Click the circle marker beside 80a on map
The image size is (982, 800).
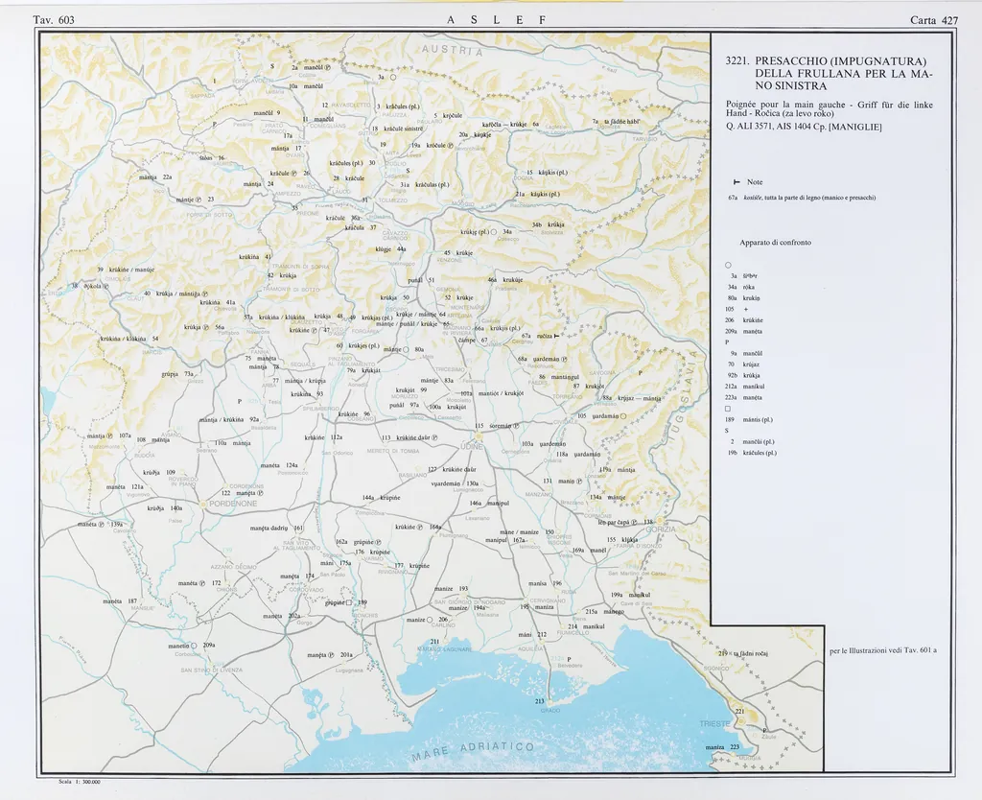click(407, 350)
